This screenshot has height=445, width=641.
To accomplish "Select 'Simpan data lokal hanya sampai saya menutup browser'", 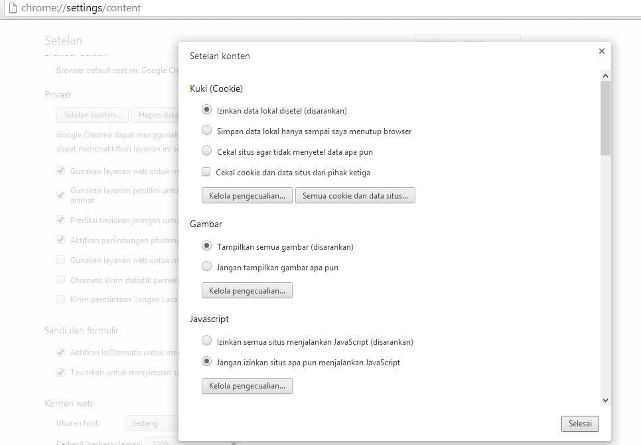I will [207, 130].
